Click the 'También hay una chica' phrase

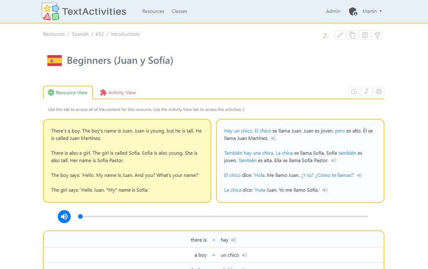point(249,153)
